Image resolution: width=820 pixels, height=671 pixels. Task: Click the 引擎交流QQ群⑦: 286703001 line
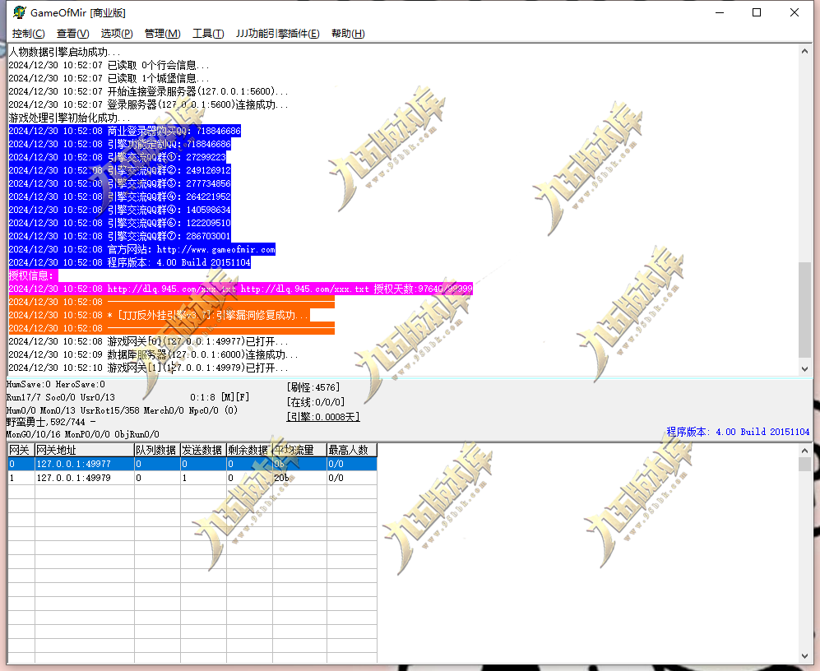click(x=119, y=236)
